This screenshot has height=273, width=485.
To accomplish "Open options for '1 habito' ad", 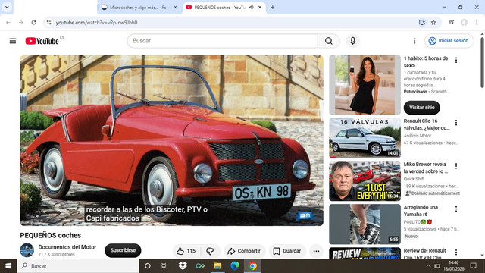I will (456, 61).
